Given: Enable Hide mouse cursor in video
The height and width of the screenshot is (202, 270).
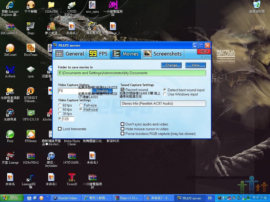Looking at the screenshot, I should (x=122, y=129).
